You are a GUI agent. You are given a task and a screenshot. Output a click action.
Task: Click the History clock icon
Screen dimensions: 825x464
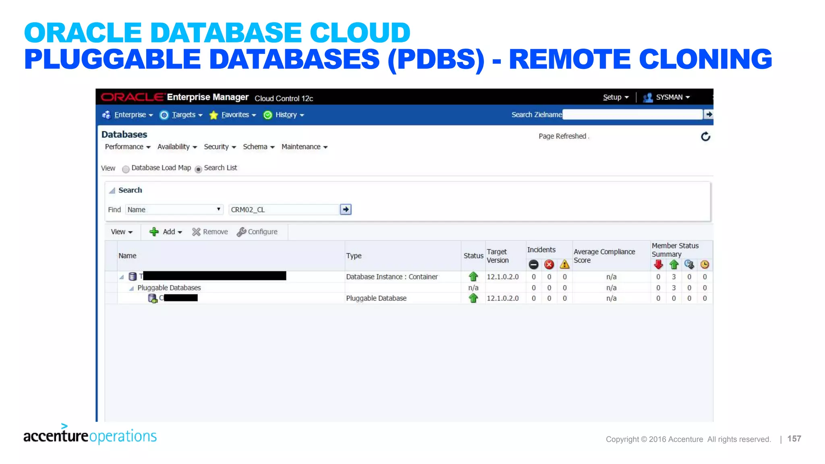(267, 115)
